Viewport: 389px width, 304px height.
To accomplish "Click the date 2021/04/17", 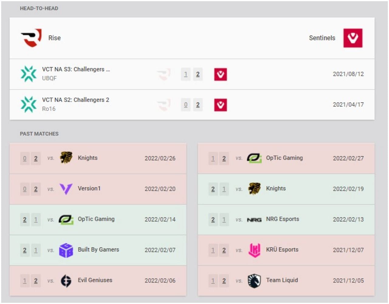I will 348,104.
